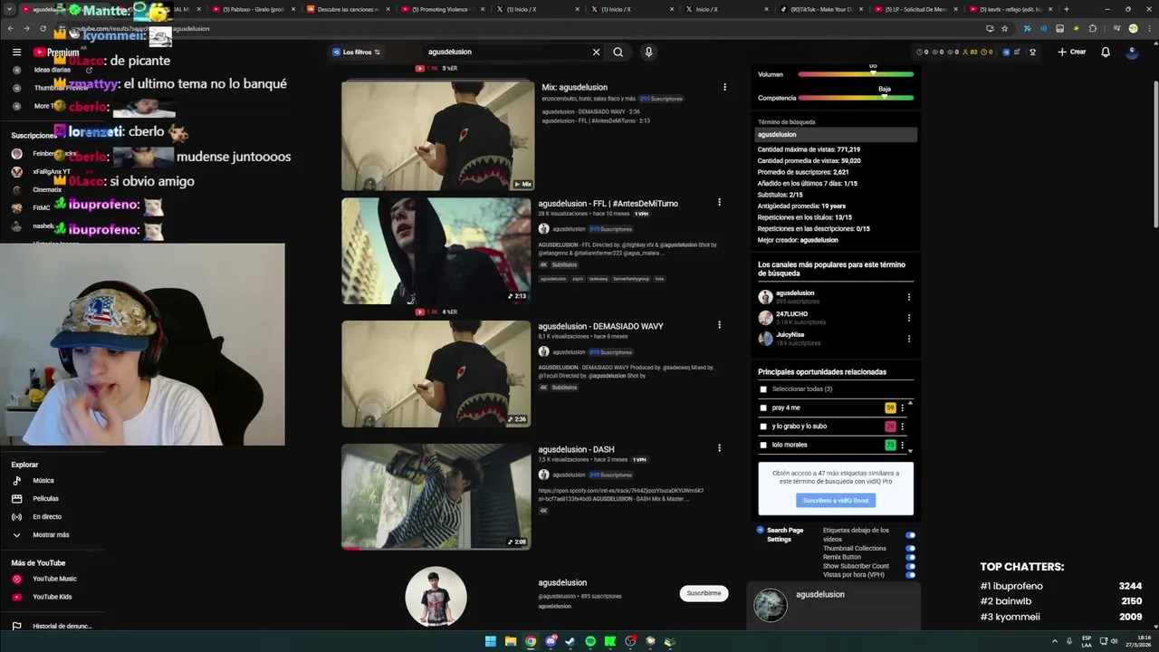Start voice search with the microphone icon

pos(648,52)
